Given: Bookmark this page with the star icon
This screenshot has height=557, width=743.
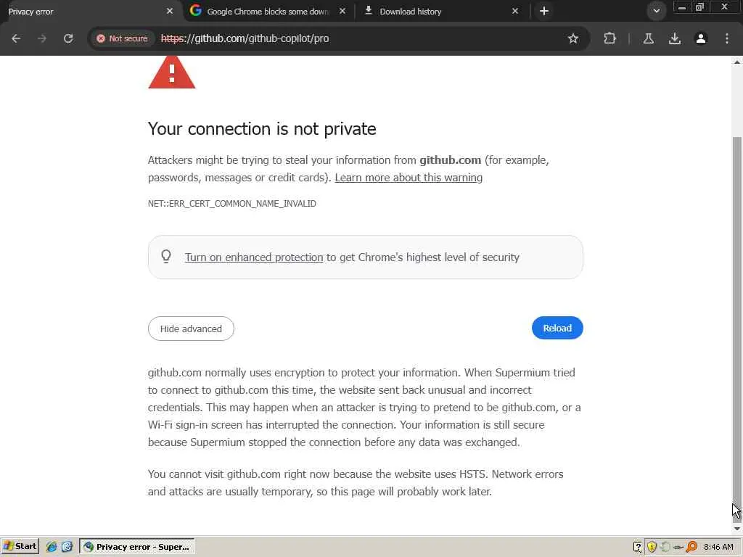Looking at the screenshot, I should [x=573, y=38].
